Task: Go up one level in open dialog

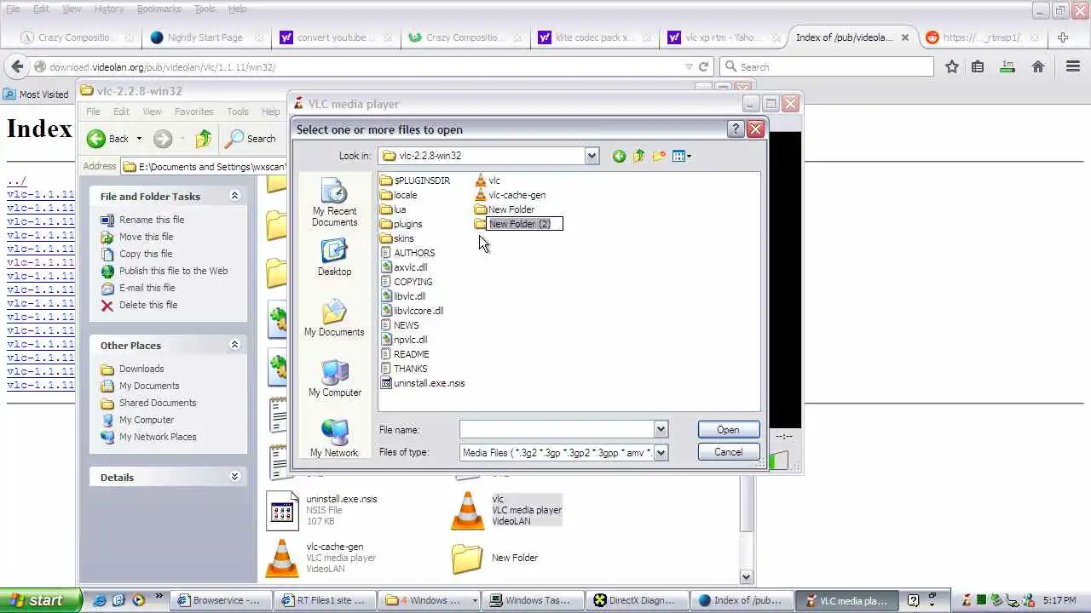Action: 639,156
